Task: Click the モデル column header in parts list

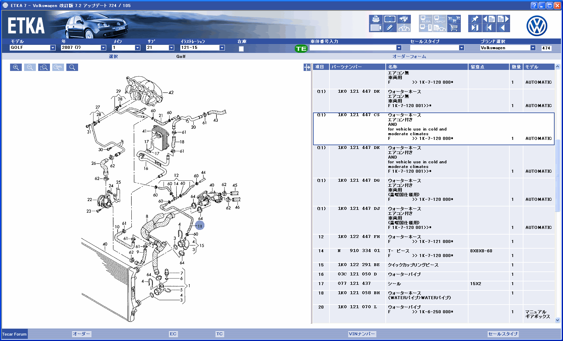Action: click(539, 67)
